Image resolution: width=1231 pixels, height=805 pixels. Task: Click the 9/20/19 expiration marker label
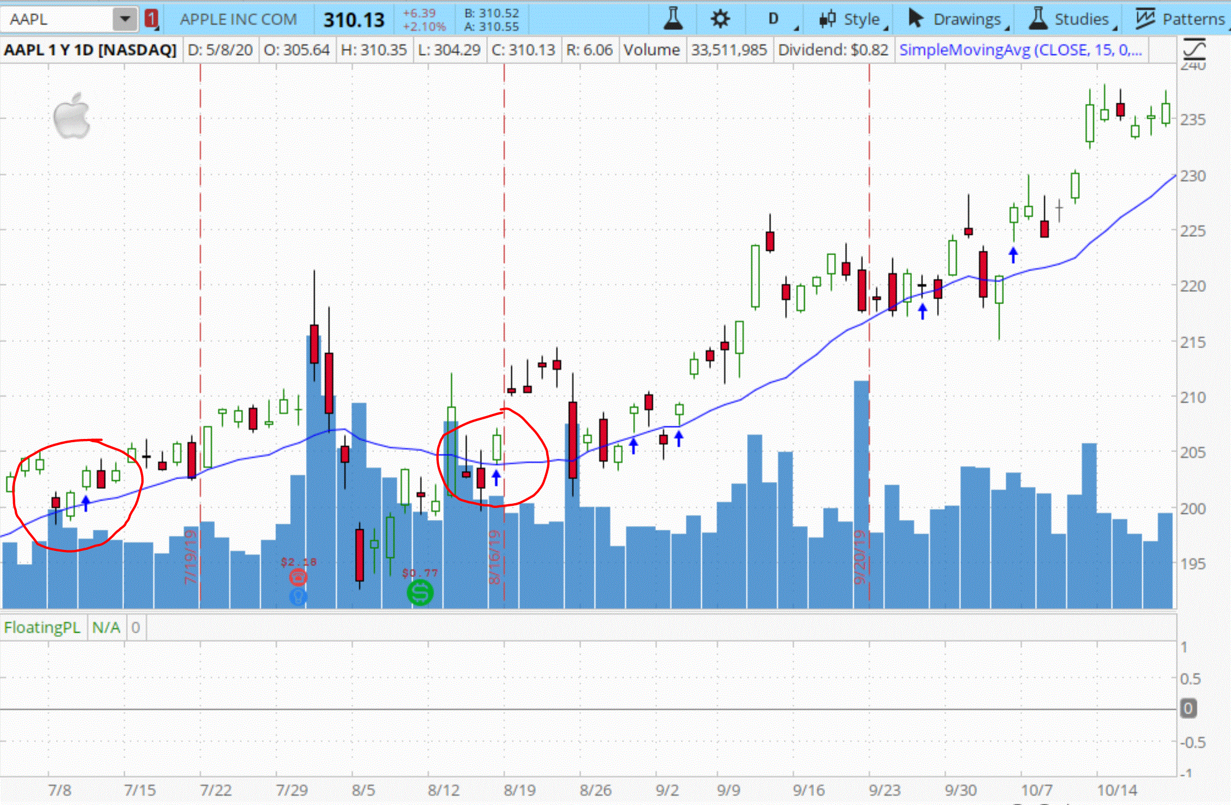pyautogui.click(x=860, y=556)
